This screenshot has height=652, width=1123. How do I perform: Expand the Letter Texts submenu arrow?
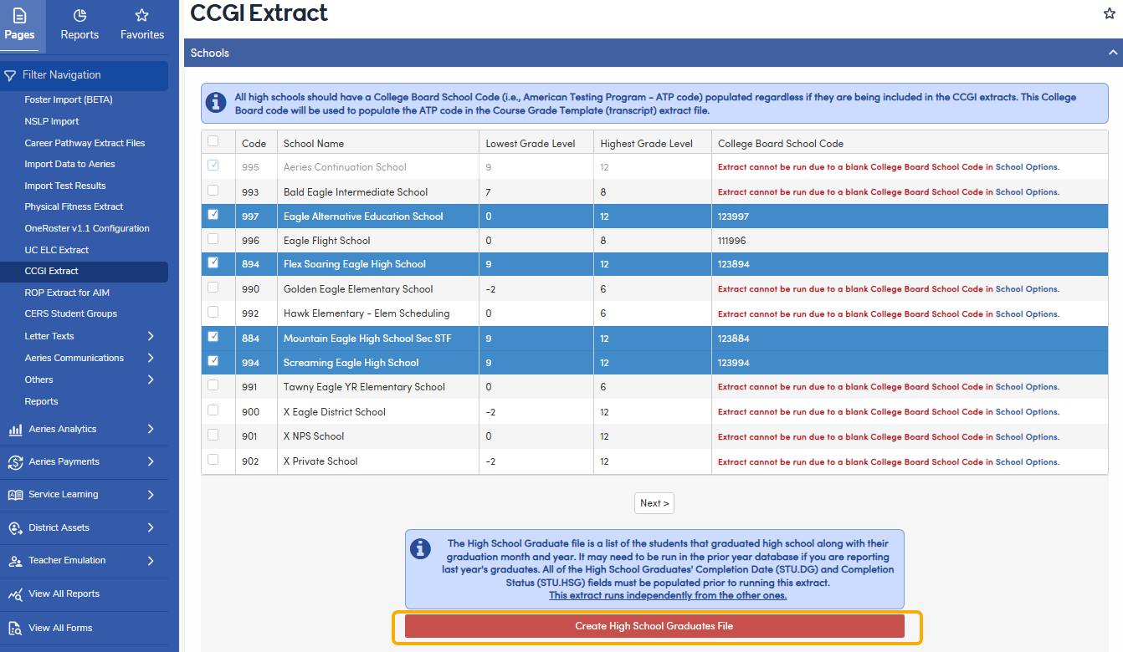151,336
